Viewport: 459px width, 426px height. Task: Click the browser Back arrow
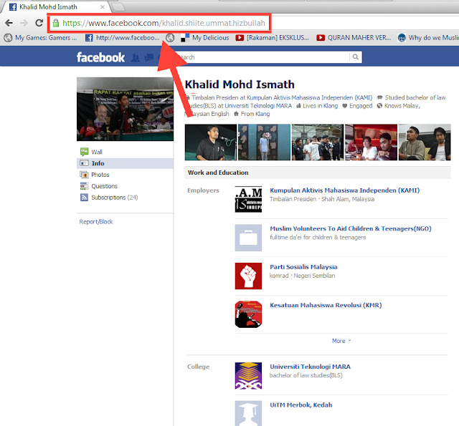(x=9, y=23)
